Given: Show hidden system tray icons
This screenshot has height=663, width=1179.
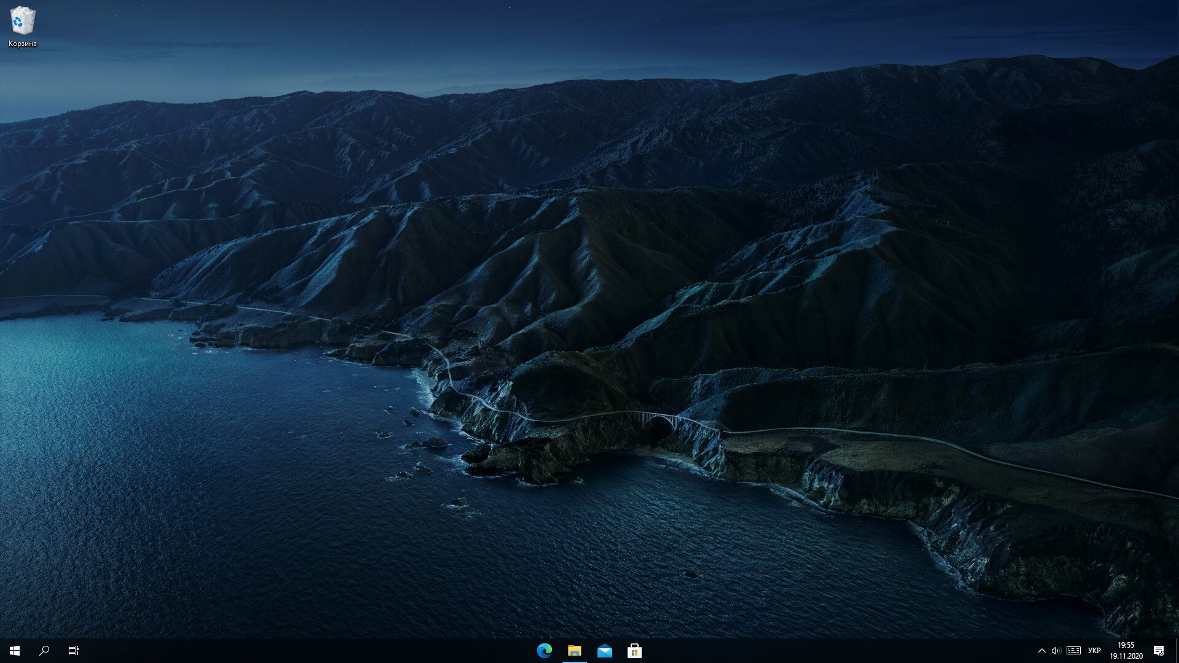Looking at the screenshot, I should pos(1041,651).
